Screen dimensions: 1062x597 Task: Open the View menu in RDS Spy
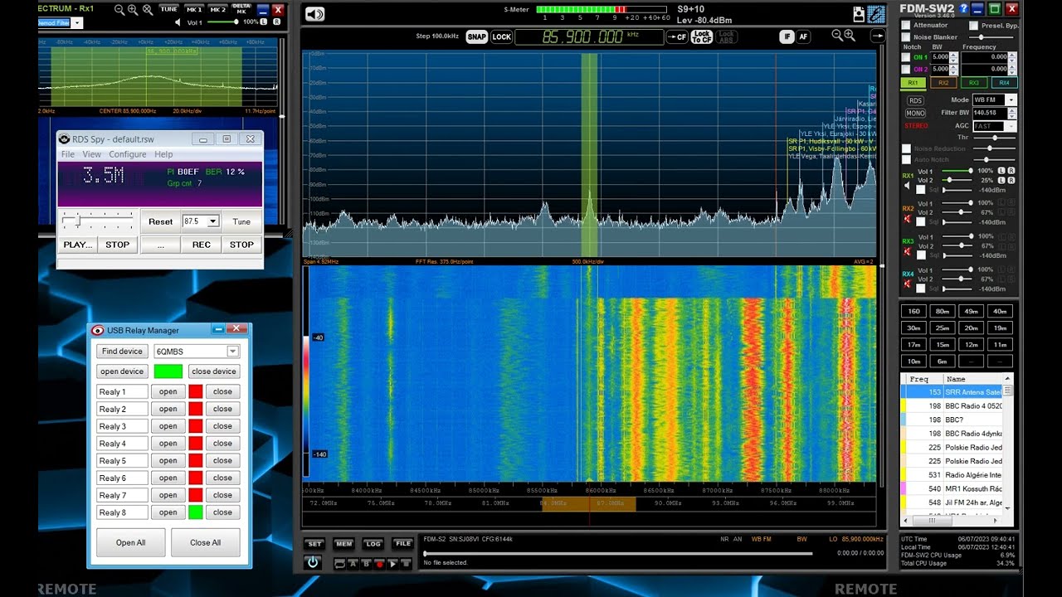click(x=92, y=154)
